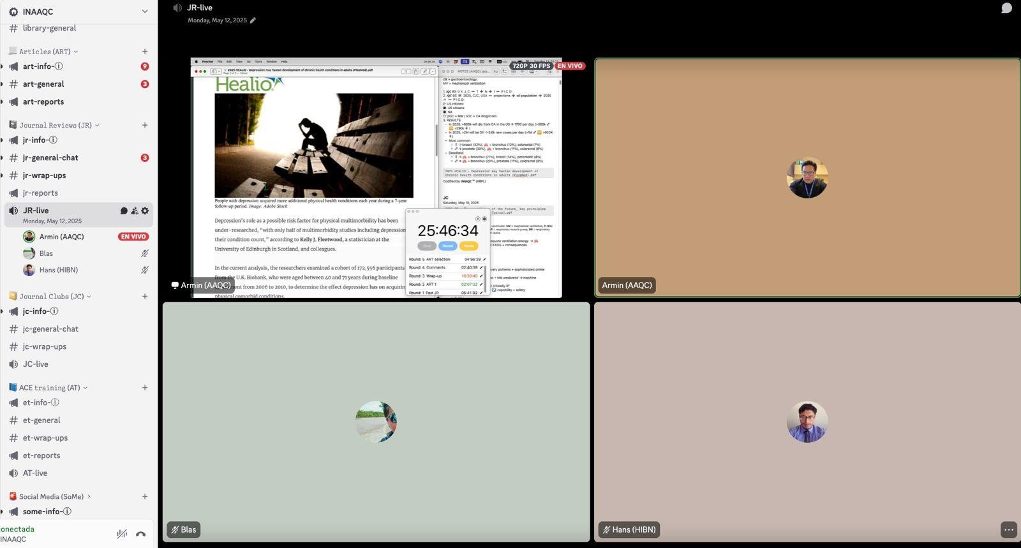The image size is (1021, 548).
Task: Disconnect from the voice call
Action: [x=141, y=534]
